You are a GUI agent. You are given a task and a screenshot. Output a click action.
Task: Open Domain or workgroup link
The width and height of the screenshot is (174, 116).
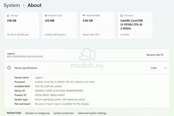pos(38,113)
